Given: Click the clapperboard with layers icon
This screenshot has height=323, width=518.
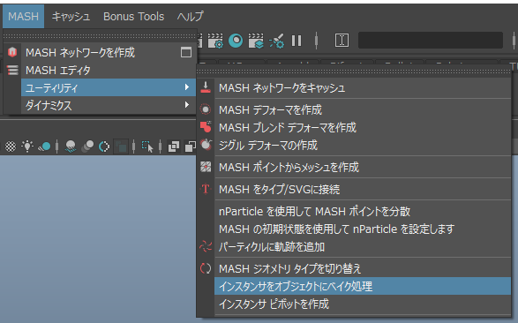Looking at the screenshot, I should pyautogui.click(x=256, y=41).
